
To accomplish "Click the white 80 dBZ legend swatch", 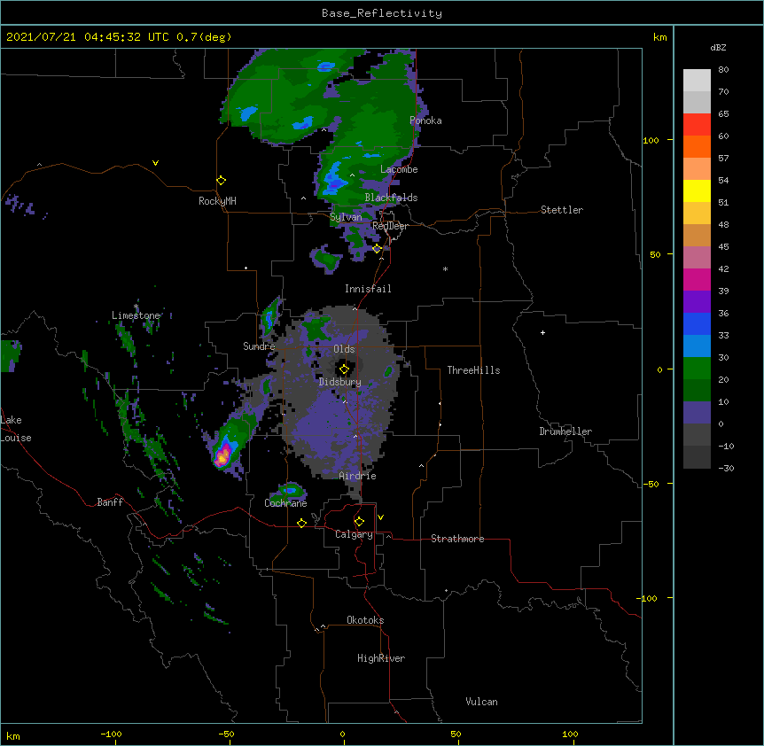I will click(x=697, y=81).
